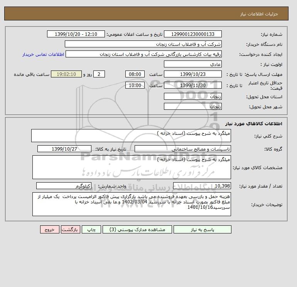Click the توضیحات خریدار buyer notes box
The image size is (297, 287).
132,204
